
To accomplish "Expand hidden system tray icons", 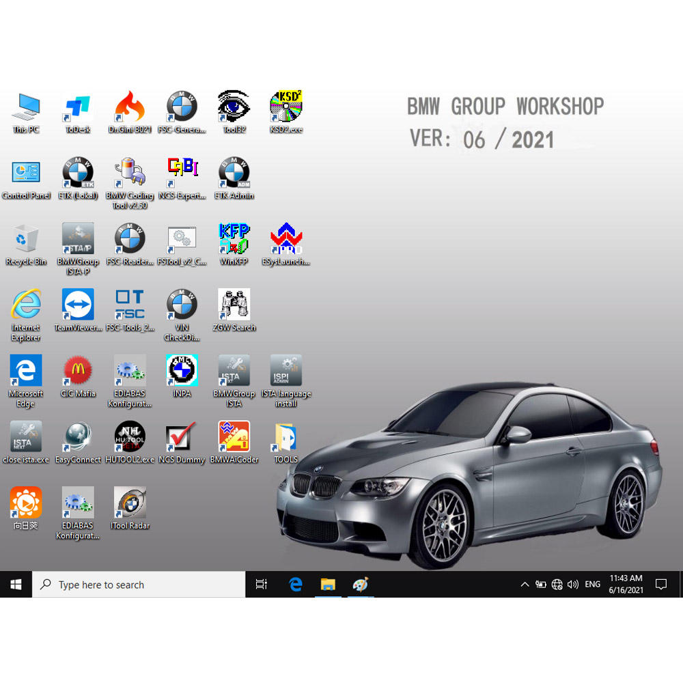I will coord(525,585).
